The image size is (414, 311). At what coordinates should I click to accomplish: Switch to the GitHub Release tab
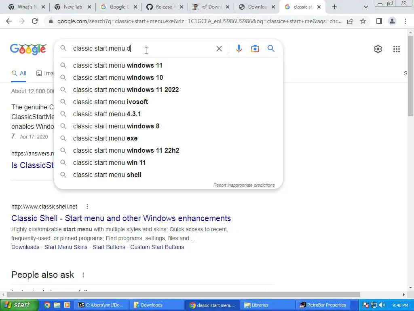tap(165, 7)
